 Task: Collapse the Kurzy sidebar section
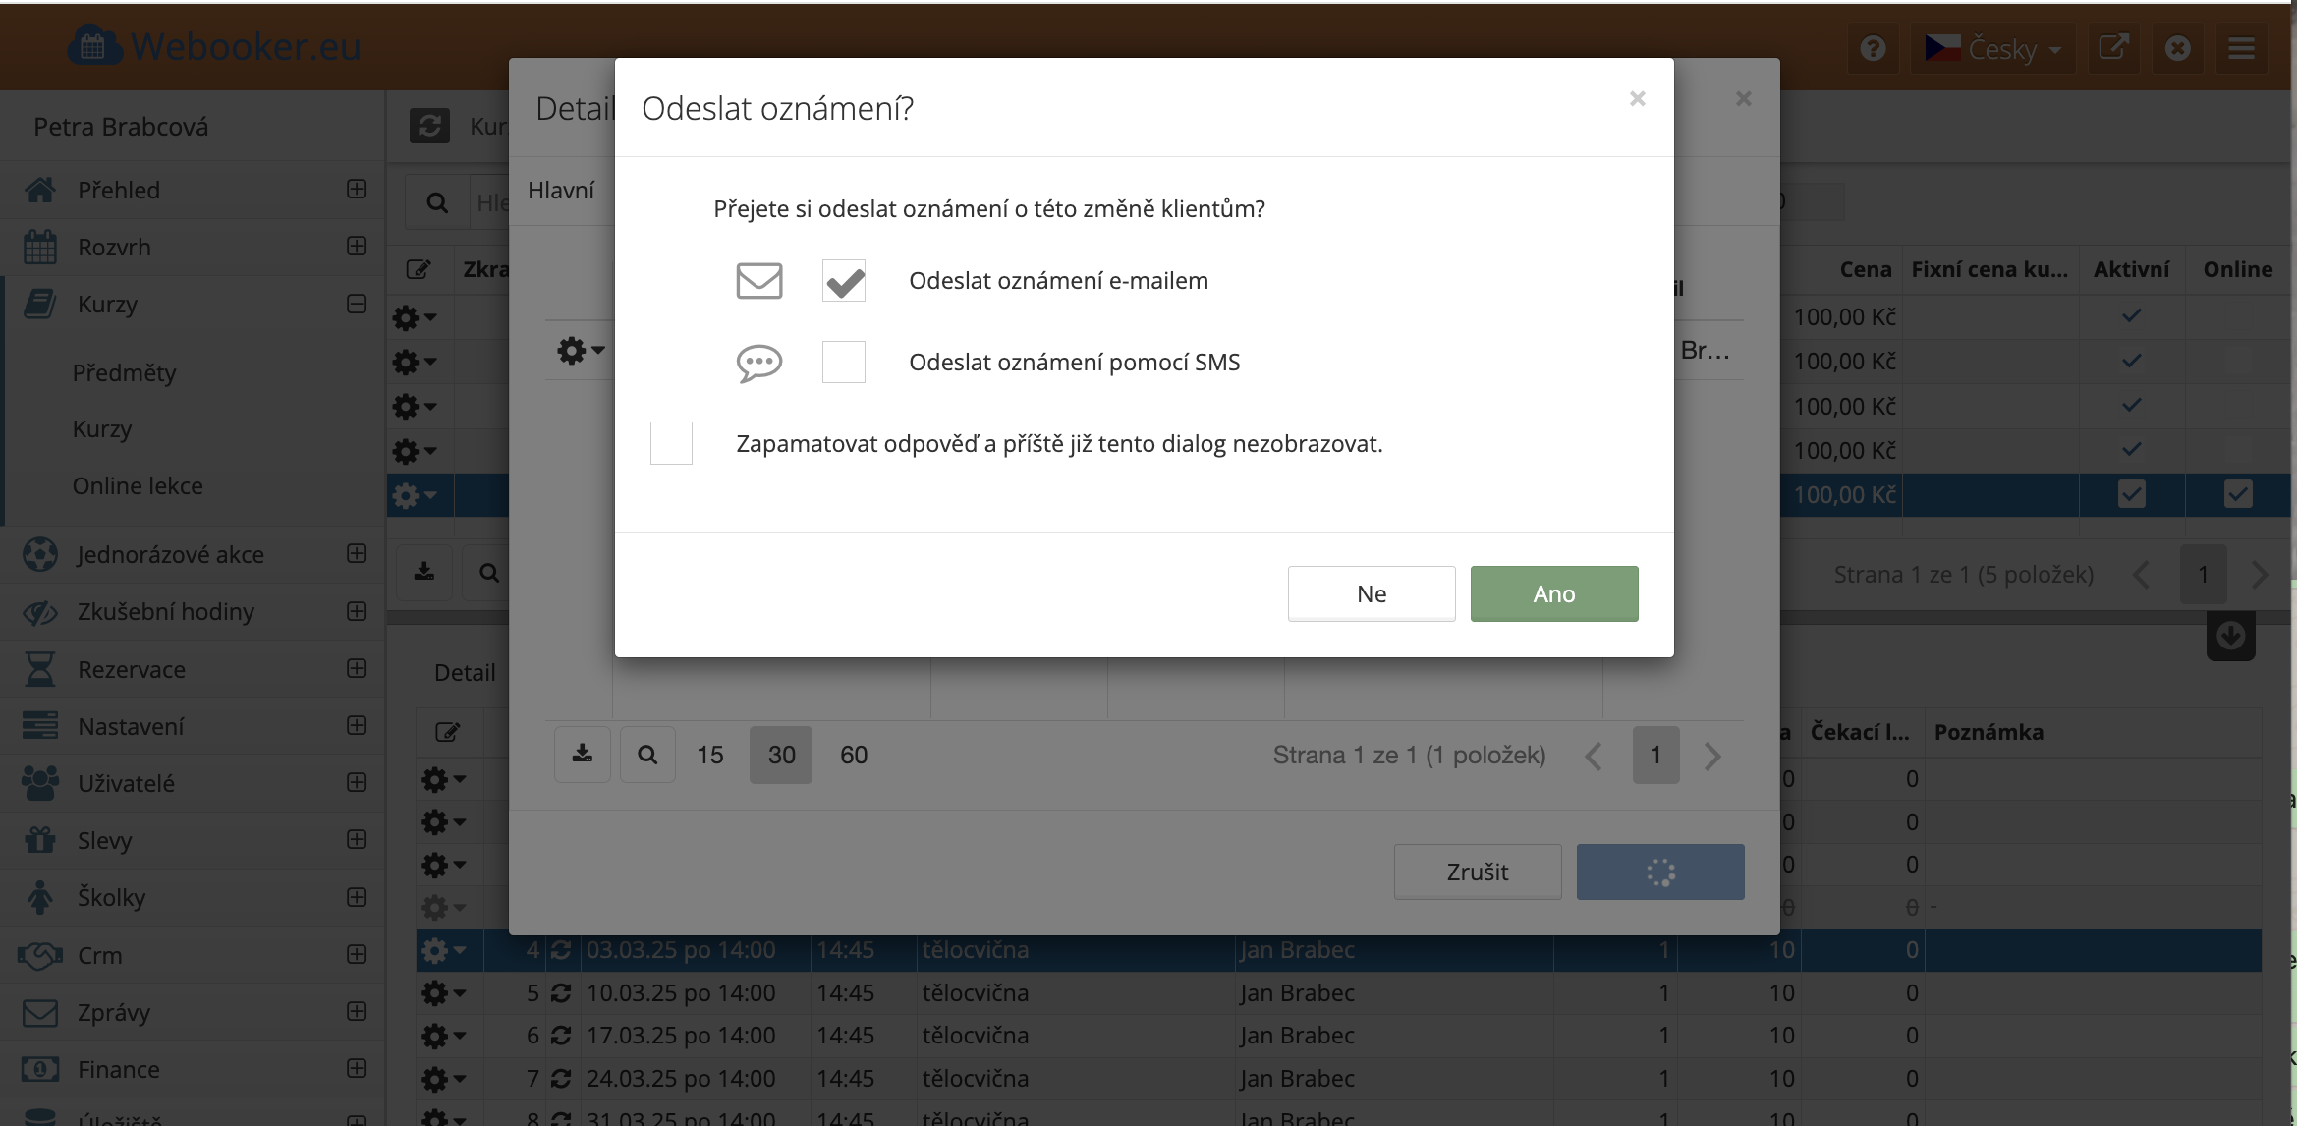(x=357, y=304)
